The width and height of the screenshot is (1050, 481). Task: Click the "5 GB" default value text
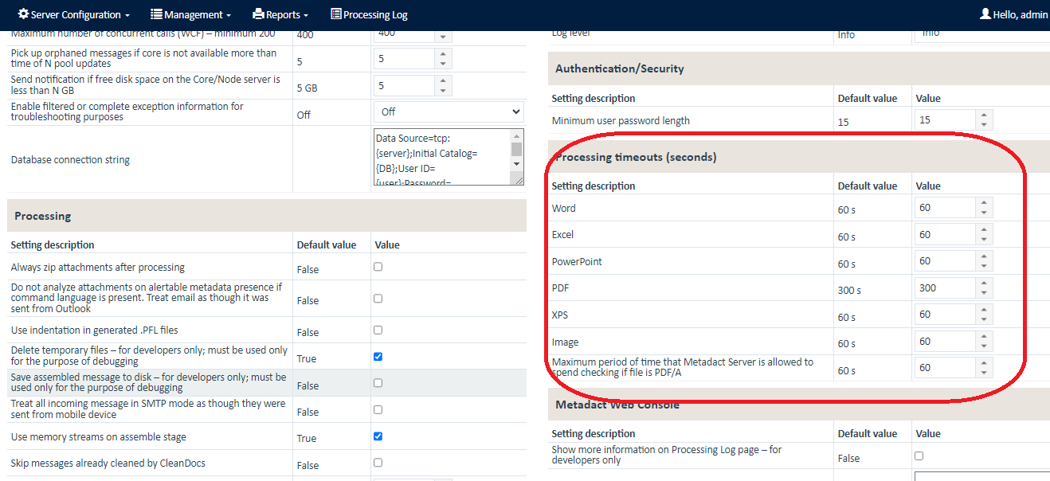(x=308, y=88)
